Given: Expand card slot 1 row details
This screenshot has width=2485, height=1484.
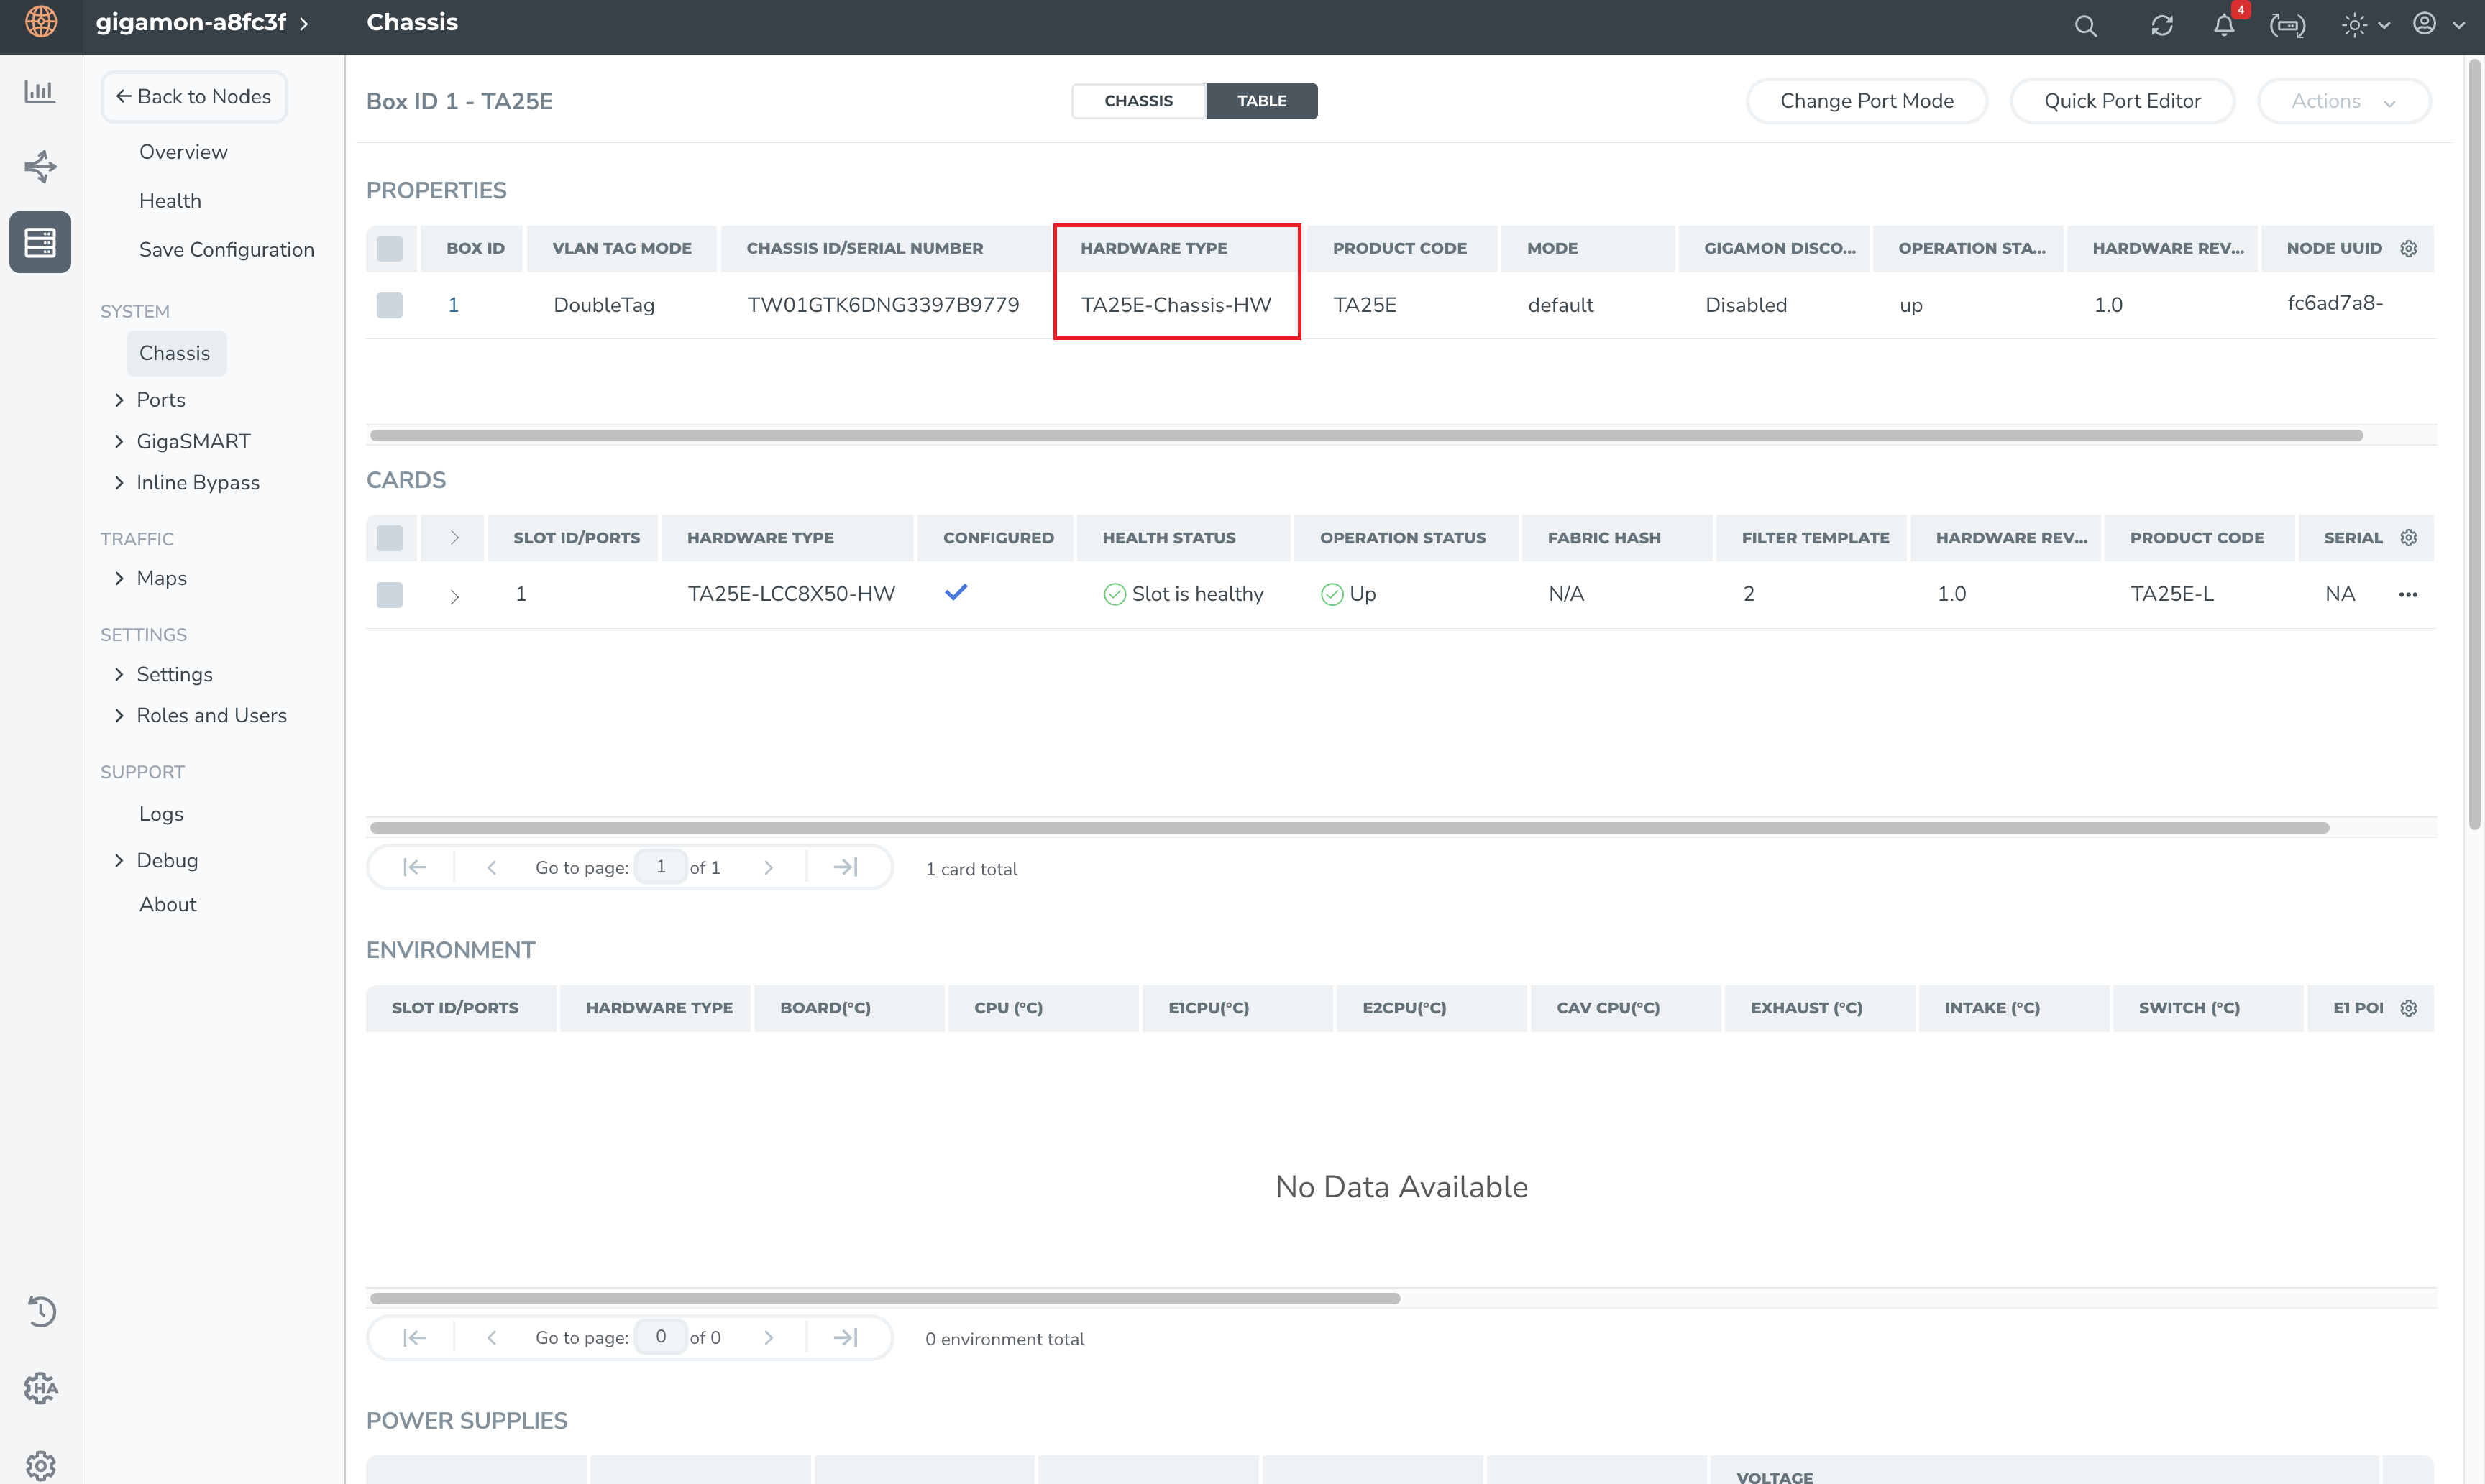Looking at the screenshot, I should (454, 596).
